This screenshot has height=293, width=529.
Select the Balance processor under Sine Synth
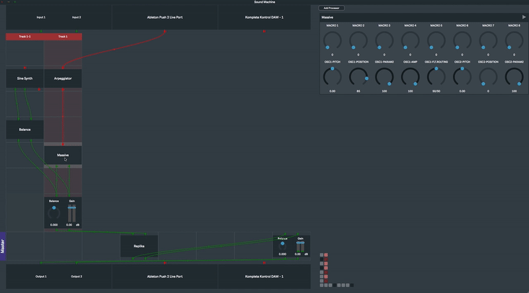(24, 130)
